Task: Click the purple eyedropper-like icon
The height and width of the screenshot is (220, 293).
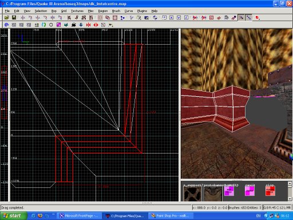Action: coord(233,18)
